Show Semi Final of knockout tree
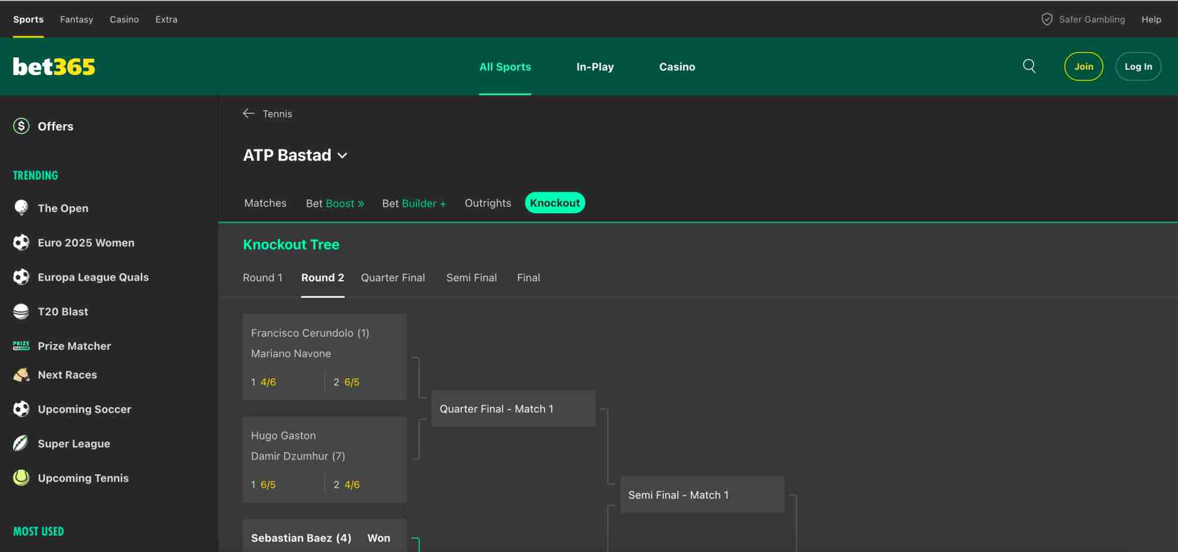 click(x=472, y=278)
